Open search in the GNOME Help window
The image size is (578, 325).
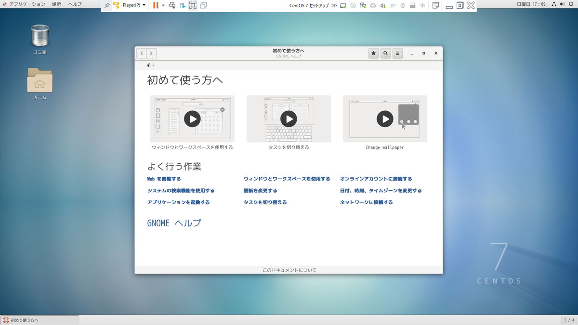click(x=385, y=53)
